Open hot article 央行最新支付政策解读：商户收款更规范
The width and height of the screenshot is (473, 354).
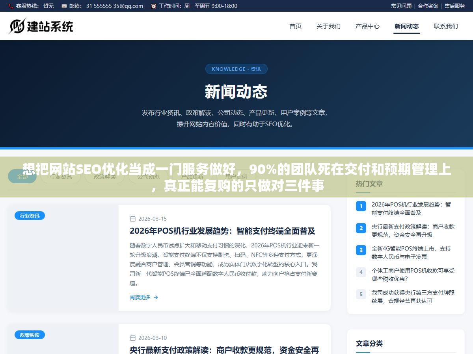point(413,230)
